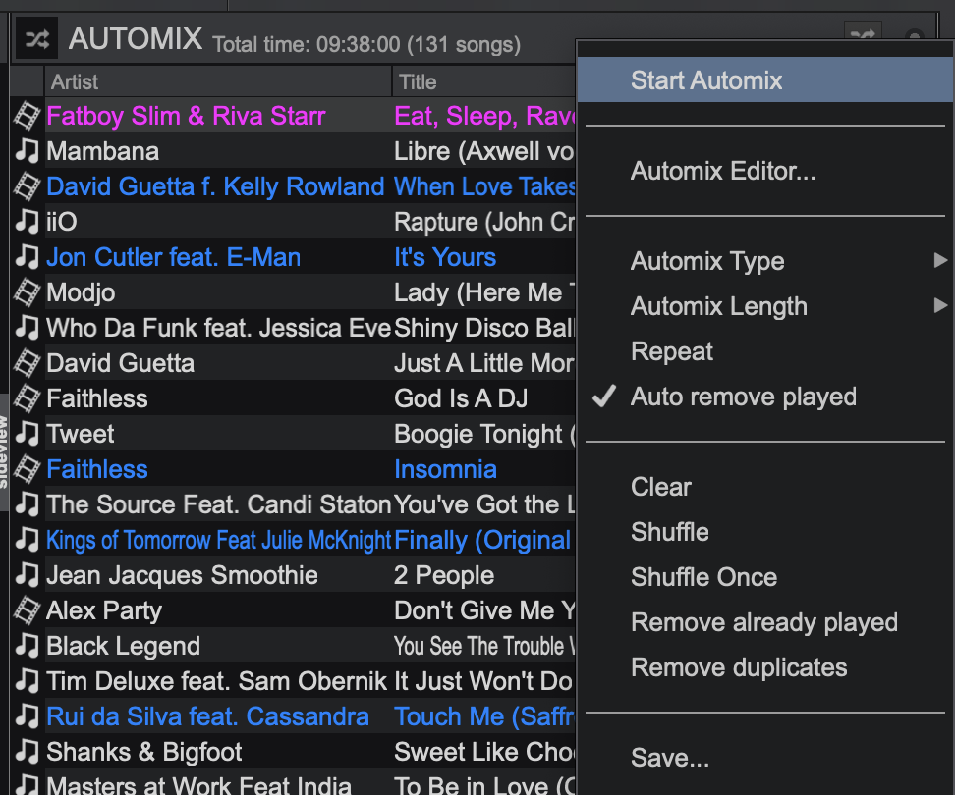This screenshot has width=955, height=795.
Task: Click the Title column header
Action: (481, 82)
